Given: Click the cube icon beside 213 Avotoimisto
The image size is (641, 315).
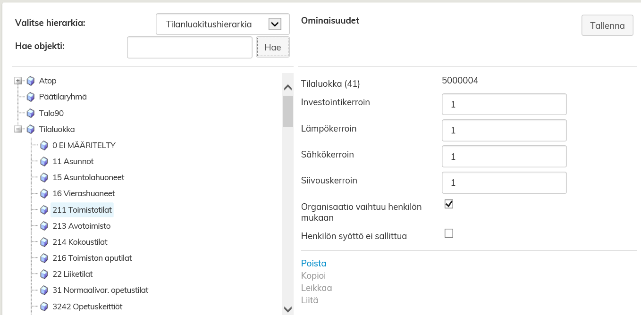Looking at the screenshot, I should [44, 226].
